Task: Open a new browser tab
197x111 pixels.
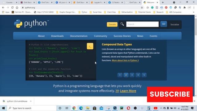Action: tap(163, 2)
